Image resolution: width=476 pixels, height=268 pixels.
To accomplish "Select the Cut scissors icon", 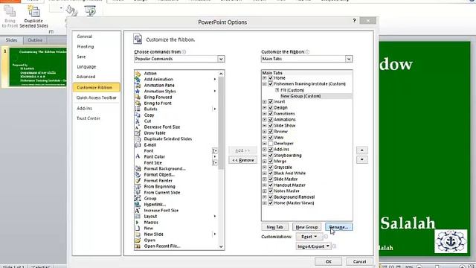I will pos(138,121).
